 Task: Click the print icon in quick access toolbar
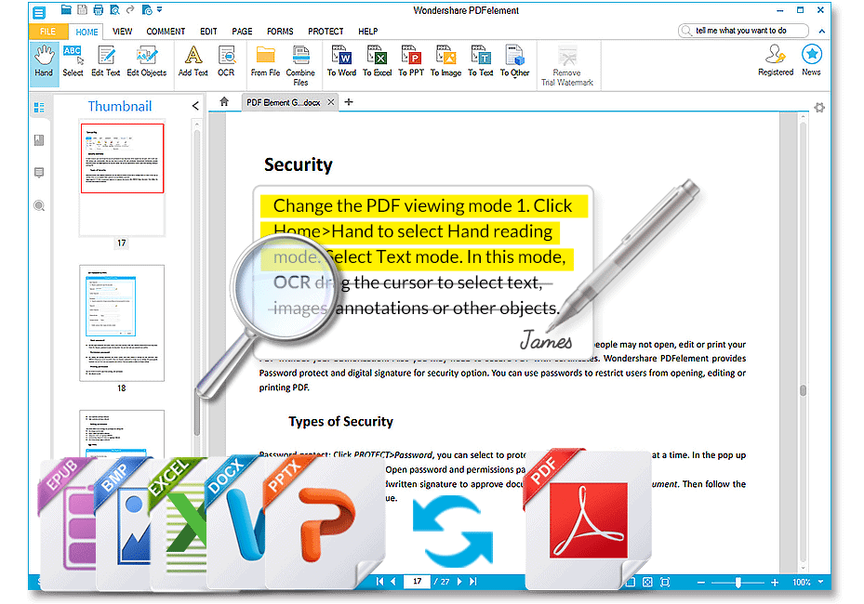pos(98,9)
